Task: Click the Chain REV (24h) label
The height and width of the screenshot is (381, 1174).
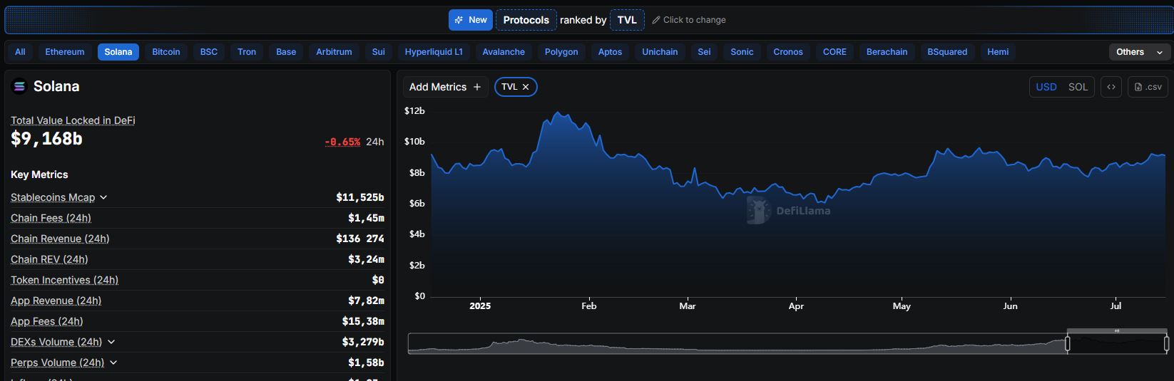Action: click(x=49, y=259)
